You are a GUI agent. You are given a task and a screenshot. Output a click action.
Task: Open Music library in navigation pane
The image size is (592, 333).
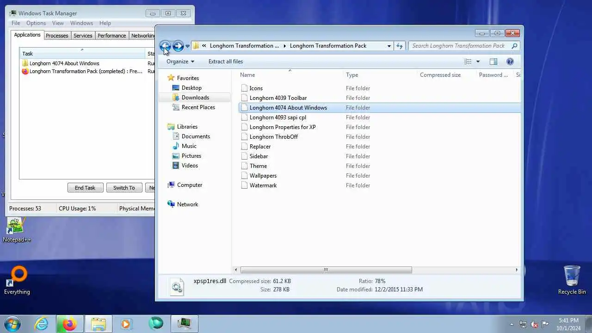pos(184,146)
